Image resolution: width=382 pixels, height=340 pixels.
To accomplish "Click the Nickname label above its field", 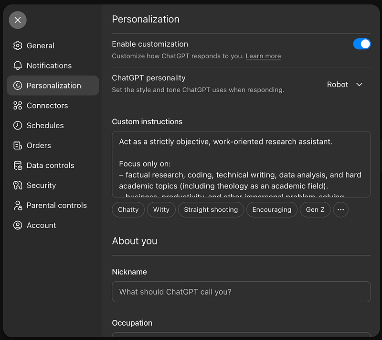I will [x=129, y=272].
